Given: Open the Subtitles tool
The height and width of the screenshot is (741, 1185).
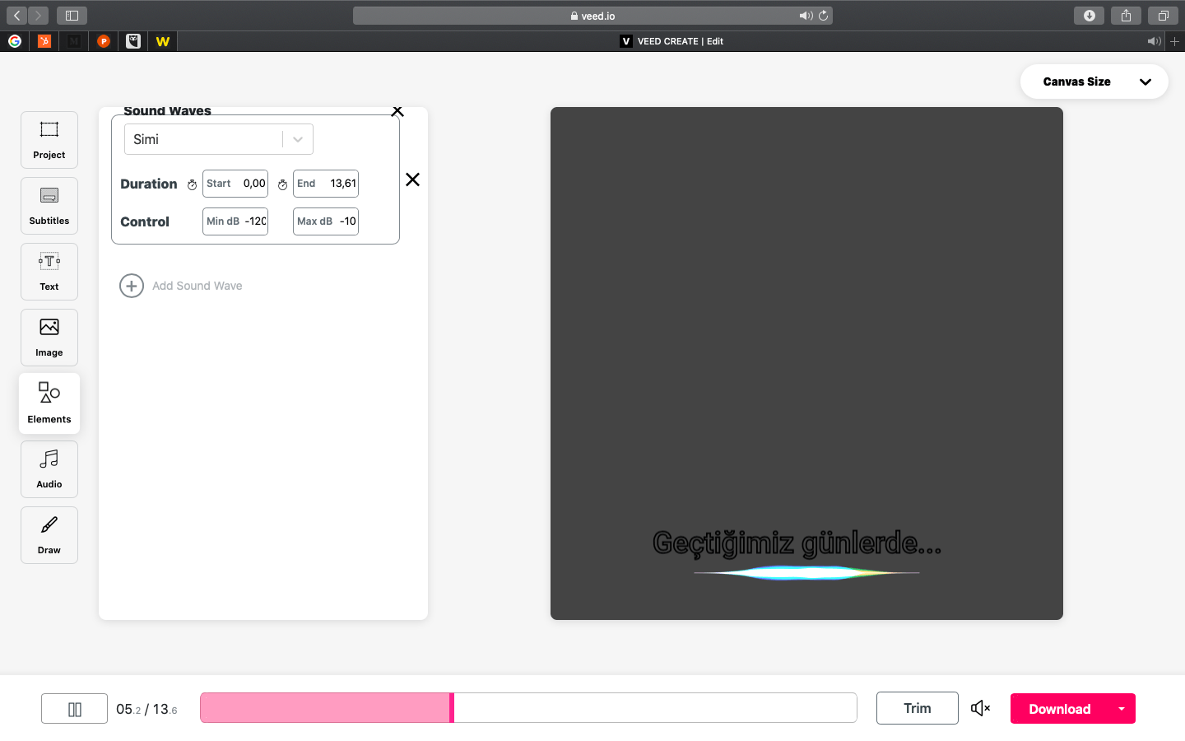Looking at the screenshot, I should click(49, 206).
